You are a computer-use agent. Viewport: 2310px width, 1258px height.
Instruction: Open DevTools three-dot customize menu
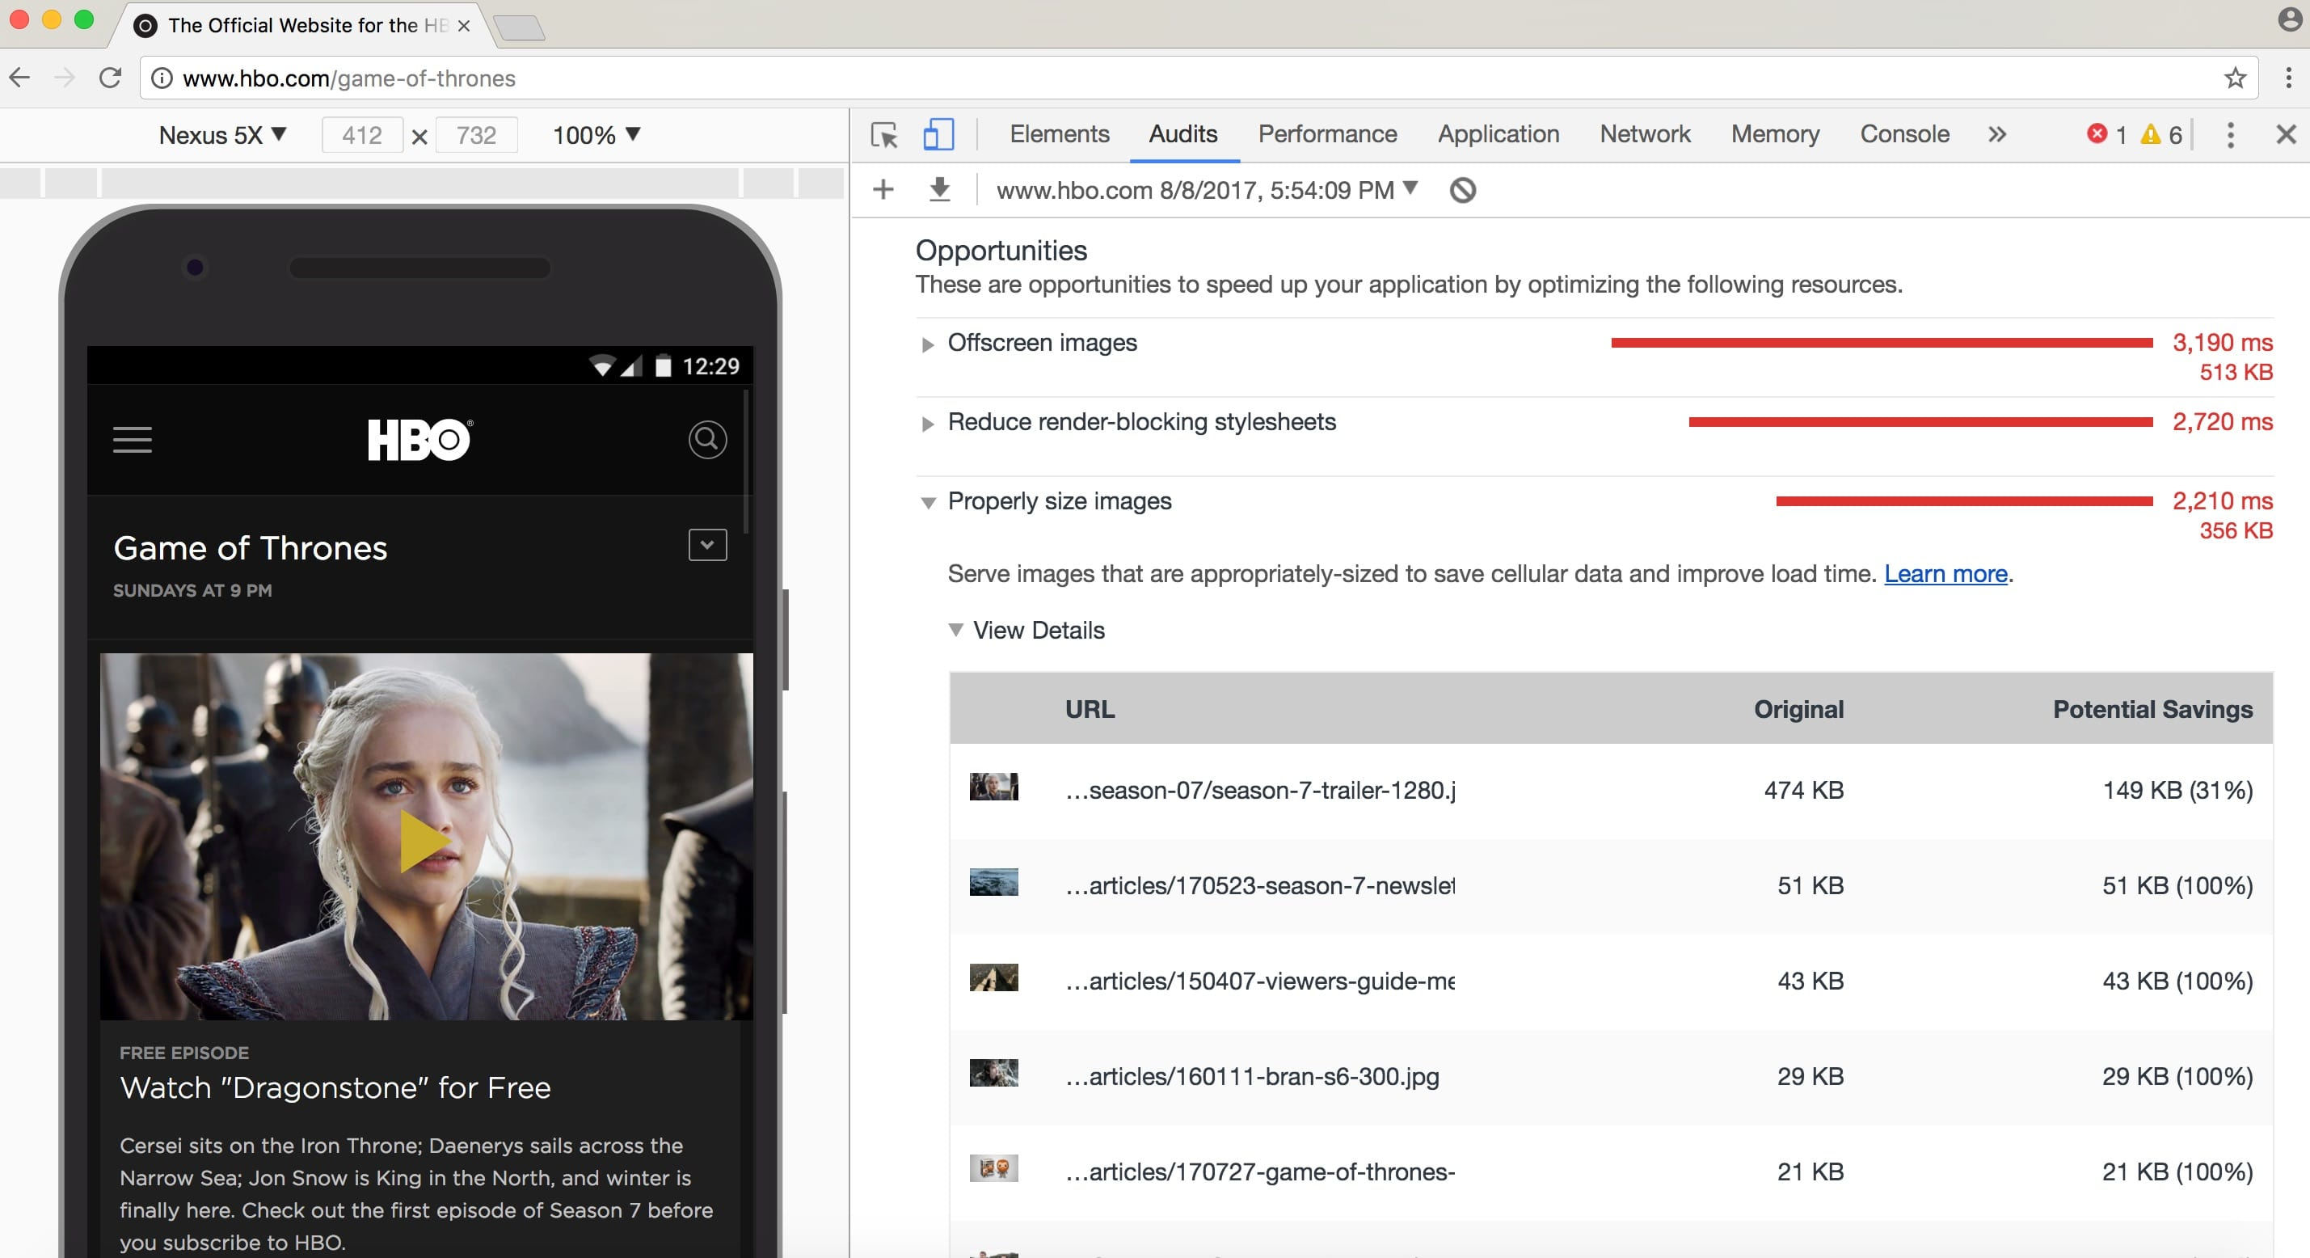pyautogui.click(x=2230, y=134)
